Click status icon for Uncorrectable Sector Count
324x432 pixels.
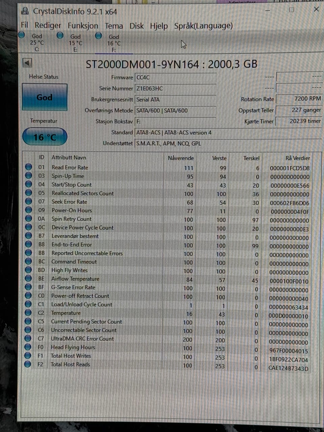click(28, 330)
